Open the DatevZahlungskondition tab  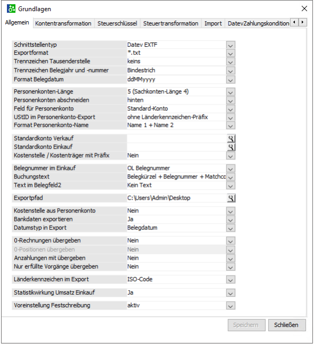point(258,23)
